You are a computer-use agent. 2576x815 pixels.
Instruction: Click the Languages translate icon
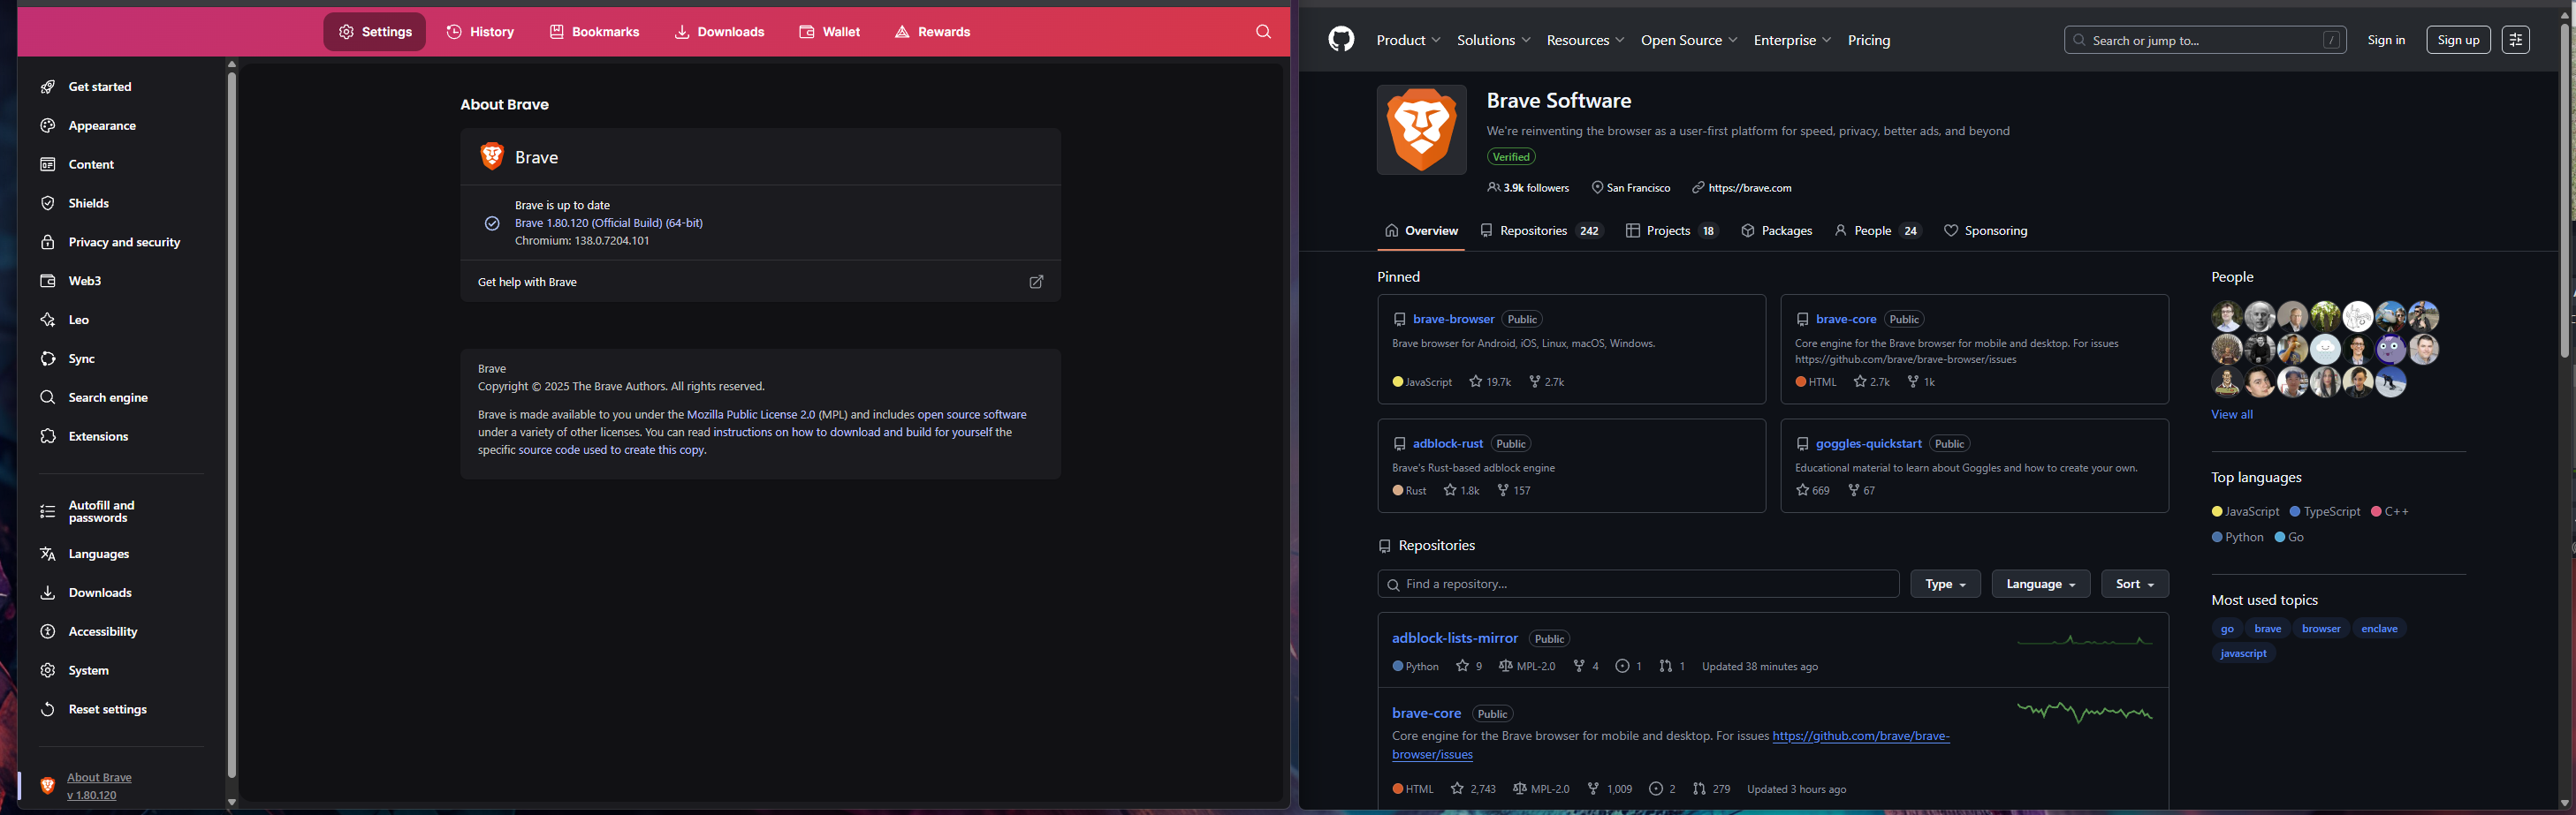[x=47, y=555]
